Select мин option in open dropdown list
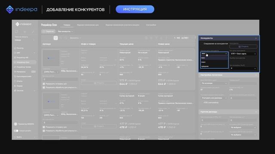 coord(214,58)
